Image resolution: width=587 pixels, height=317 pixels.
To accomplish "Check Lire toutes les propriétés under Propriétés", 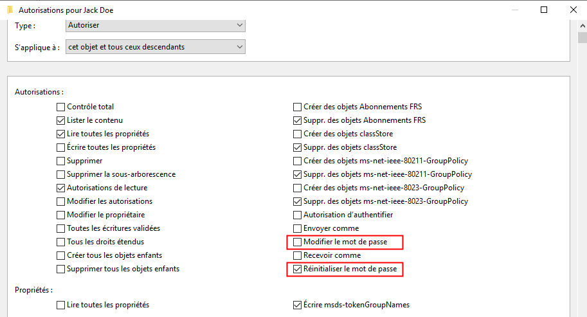I will click(60, 305).
